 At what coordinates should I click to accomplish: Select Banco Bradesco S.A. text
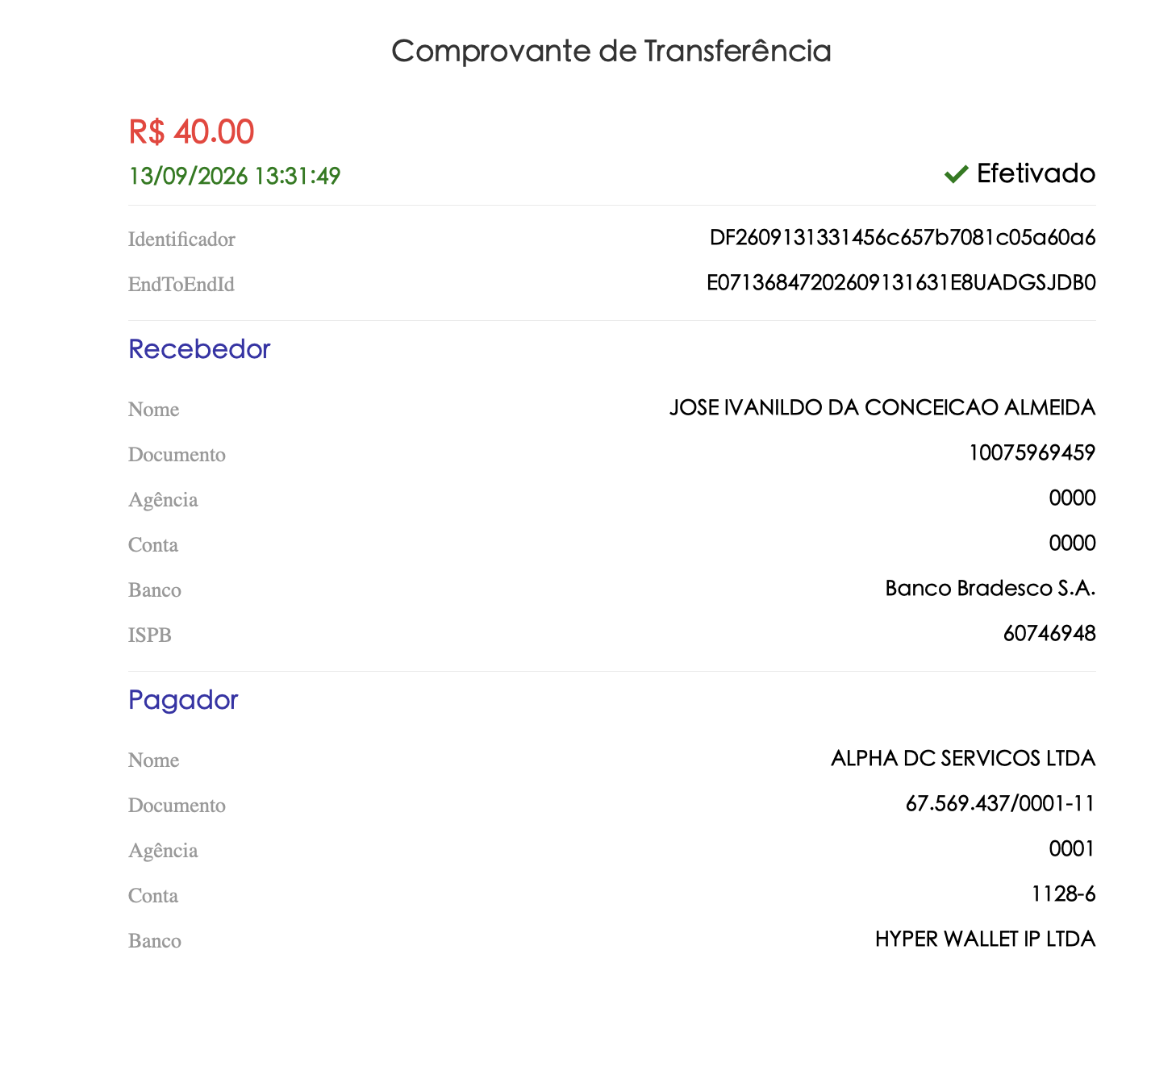[x=990, y=588]
